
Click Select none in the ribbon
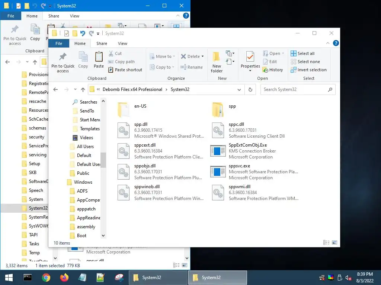305,62
